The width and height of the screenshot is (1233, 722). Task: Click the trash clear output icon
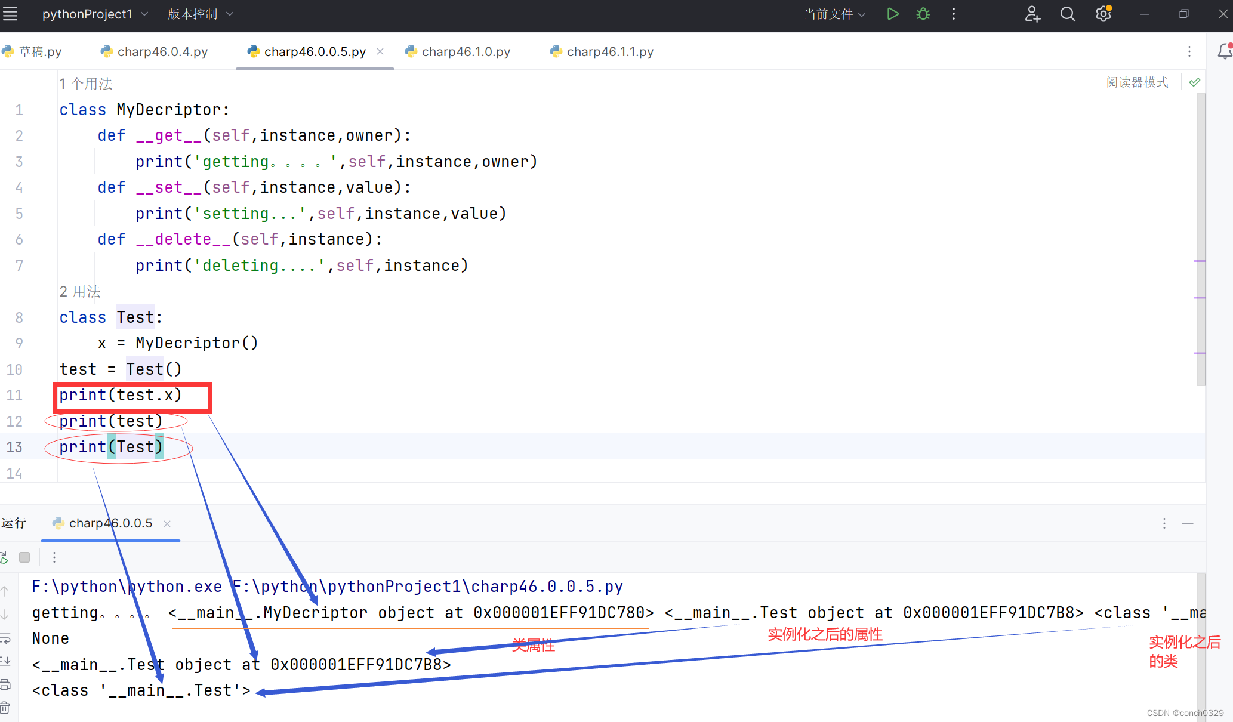(x=5, y=708)
